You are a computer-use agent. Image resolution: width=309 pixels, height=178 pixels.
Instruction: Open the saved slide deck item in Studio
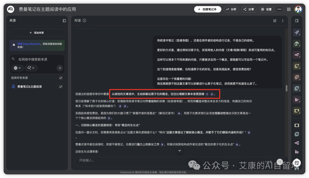(x=297, y=125)
